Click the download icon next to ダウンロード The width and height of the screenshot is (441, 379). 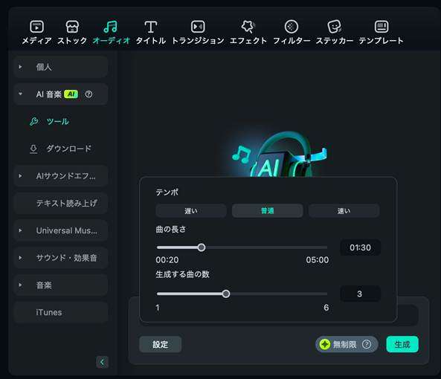click(33, 149)
